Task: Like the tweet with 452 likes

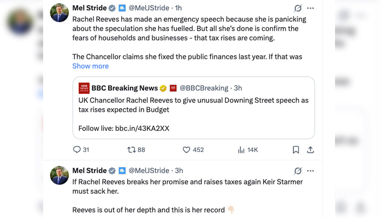Action: 186,150
